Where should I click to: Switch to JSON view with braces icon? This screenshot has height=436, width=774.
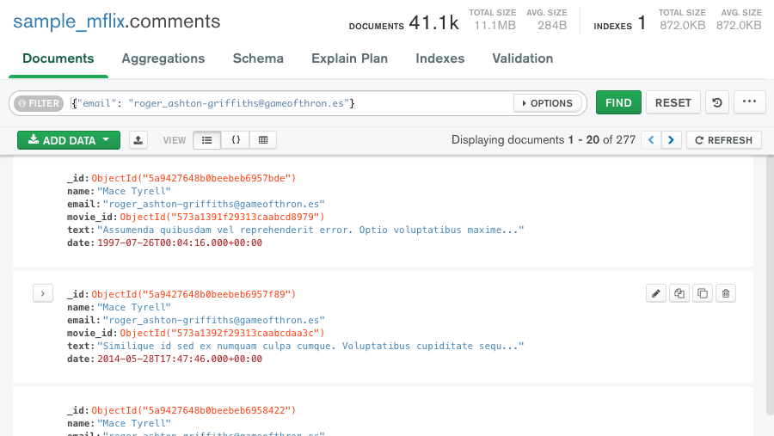(235, 140)
